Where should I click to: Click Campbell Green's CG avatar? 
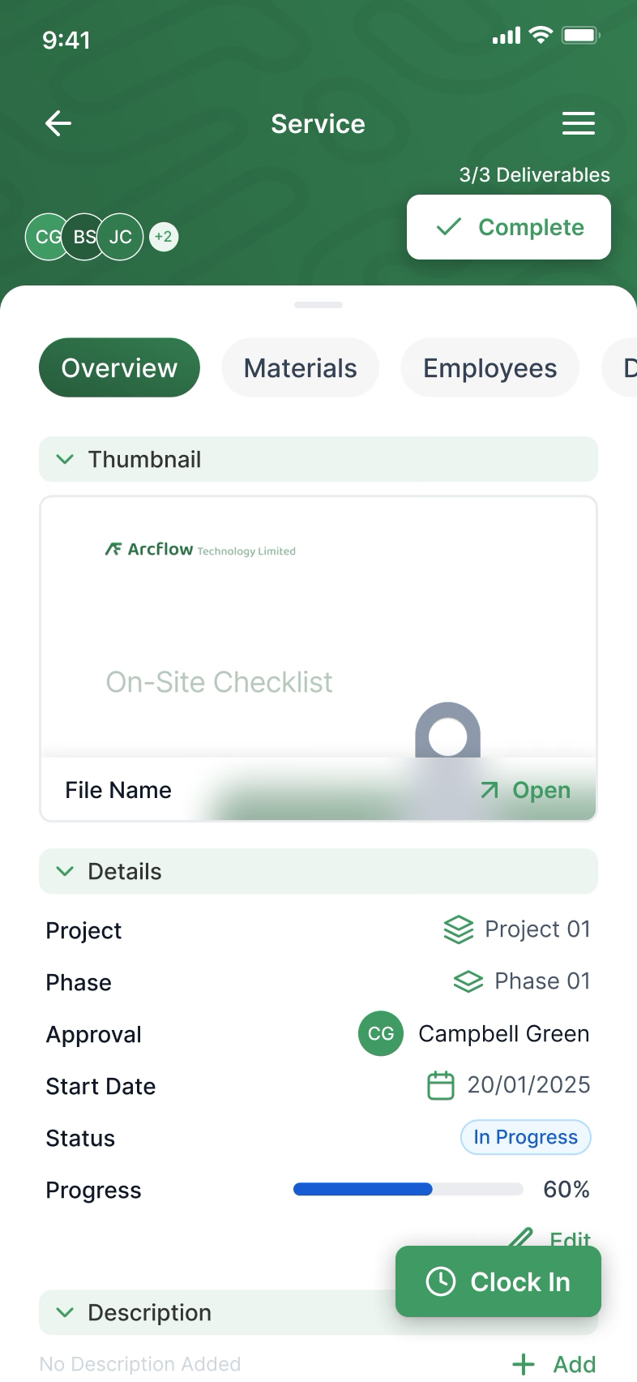(381, 1033)
